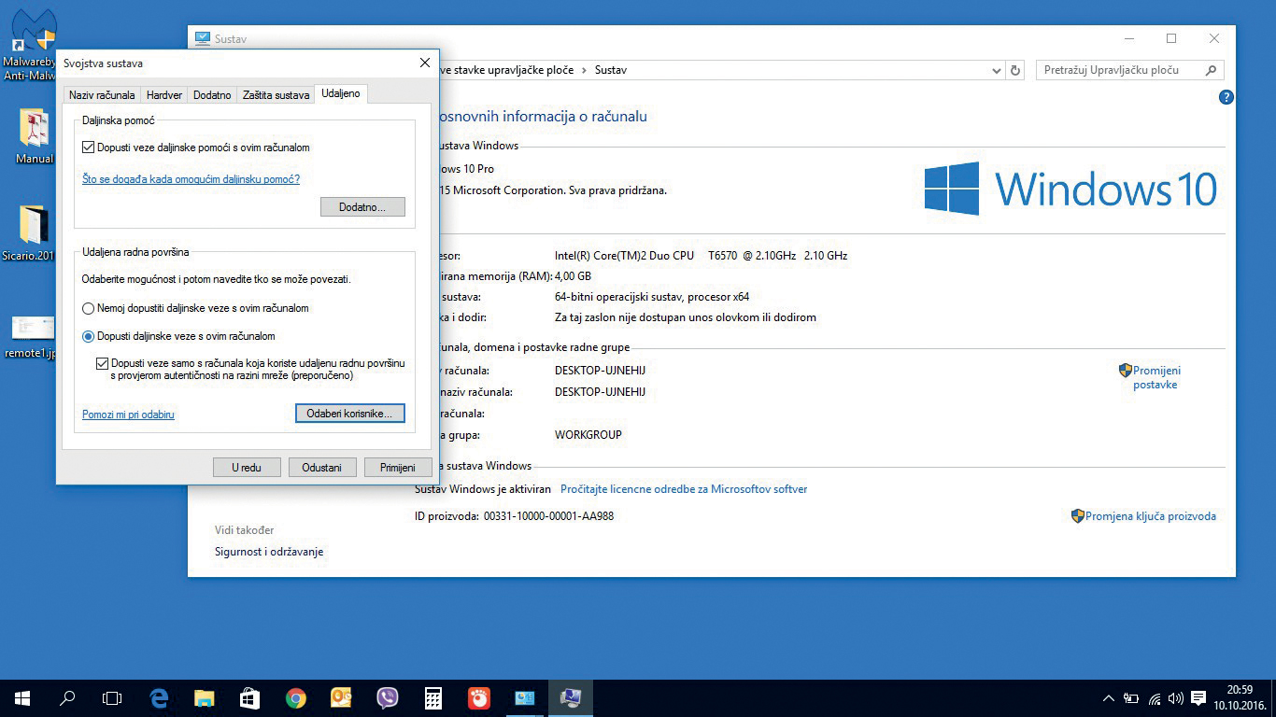Image resolution: width=1276 pixels, height=717 pixels.
Task: Click the volume speaker tray icon
Action: coord(1175,698)
